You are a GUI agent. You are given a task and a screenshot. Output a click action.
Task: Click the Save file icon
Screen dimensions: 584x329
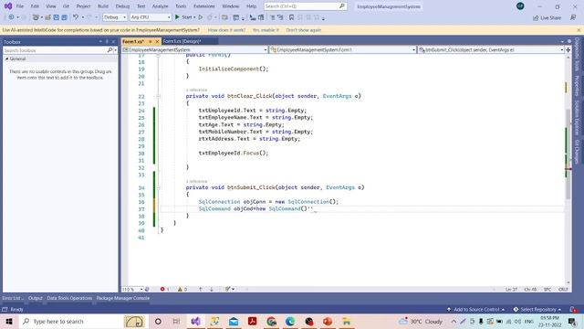coord(56,17)
